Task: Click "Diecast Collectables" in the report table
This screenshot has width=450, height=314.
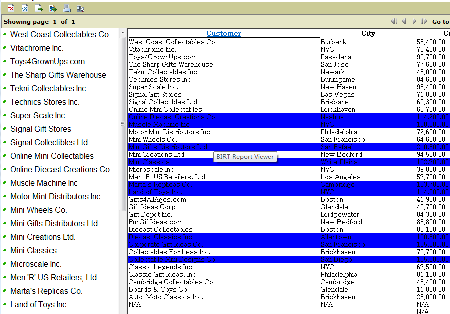Action: coord(160,229)
